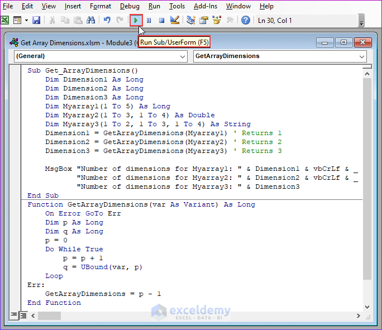The height and width of the screenshot is (330, 382).
Task: Click the 'q = UBound(var, p)' line
Action: (103, 267)
